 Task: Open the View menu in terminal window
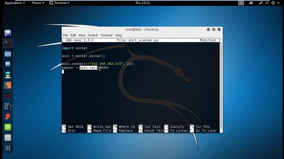point(82,35)
